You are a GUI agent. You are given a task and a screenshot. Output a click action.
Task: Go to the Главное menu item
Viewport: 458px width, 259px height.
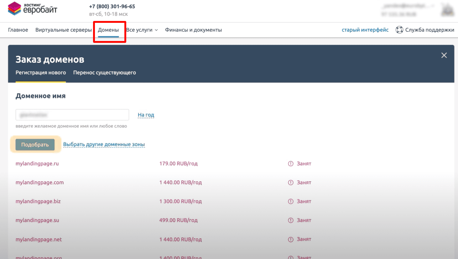click(18, 30)
